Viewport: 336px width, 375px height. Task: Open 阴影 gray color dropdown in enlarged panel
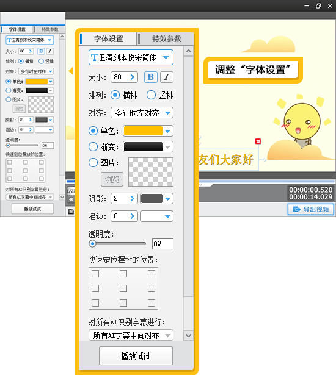[x=156, y=199]
